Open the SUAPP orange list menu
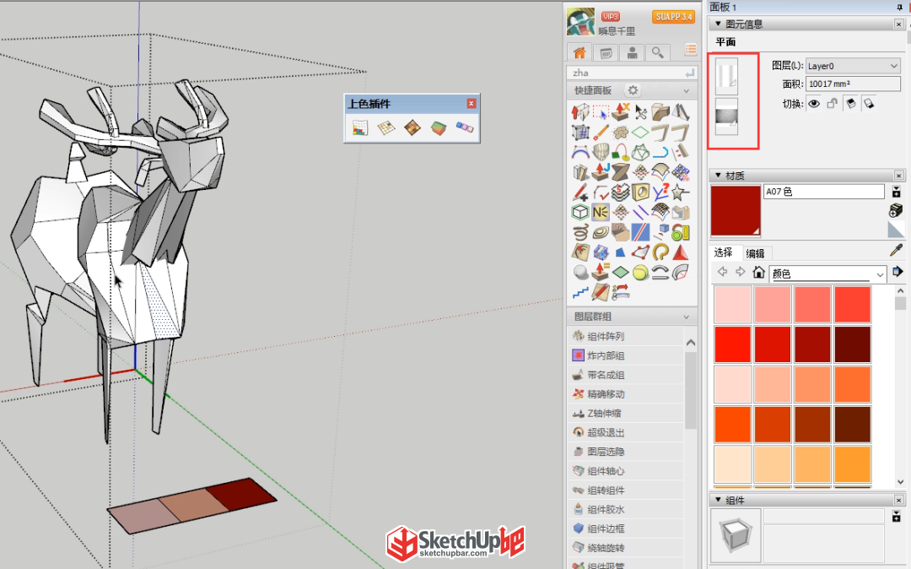This screenshot has width=911, height=569. 690,50
